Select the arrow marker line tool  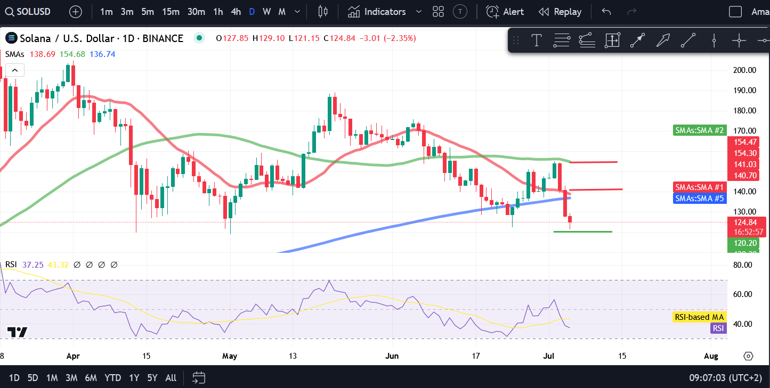638,40
